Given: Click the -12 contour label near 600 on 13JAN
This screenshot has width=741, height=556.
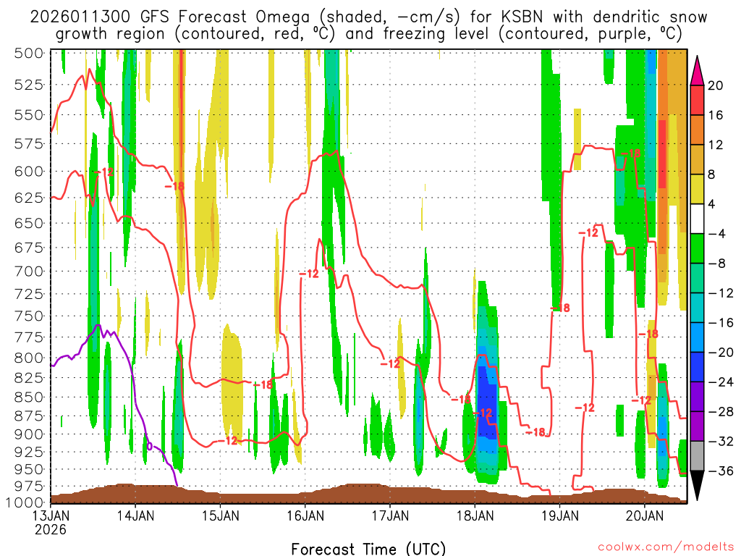Looking at the screenshot, I should [x=104, y=172].
